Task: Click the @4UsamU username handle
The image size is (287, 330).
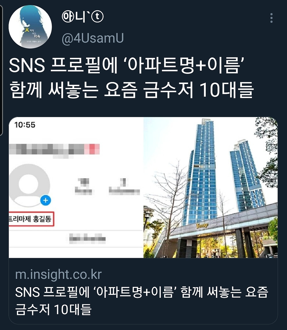Action: [93, 38]
